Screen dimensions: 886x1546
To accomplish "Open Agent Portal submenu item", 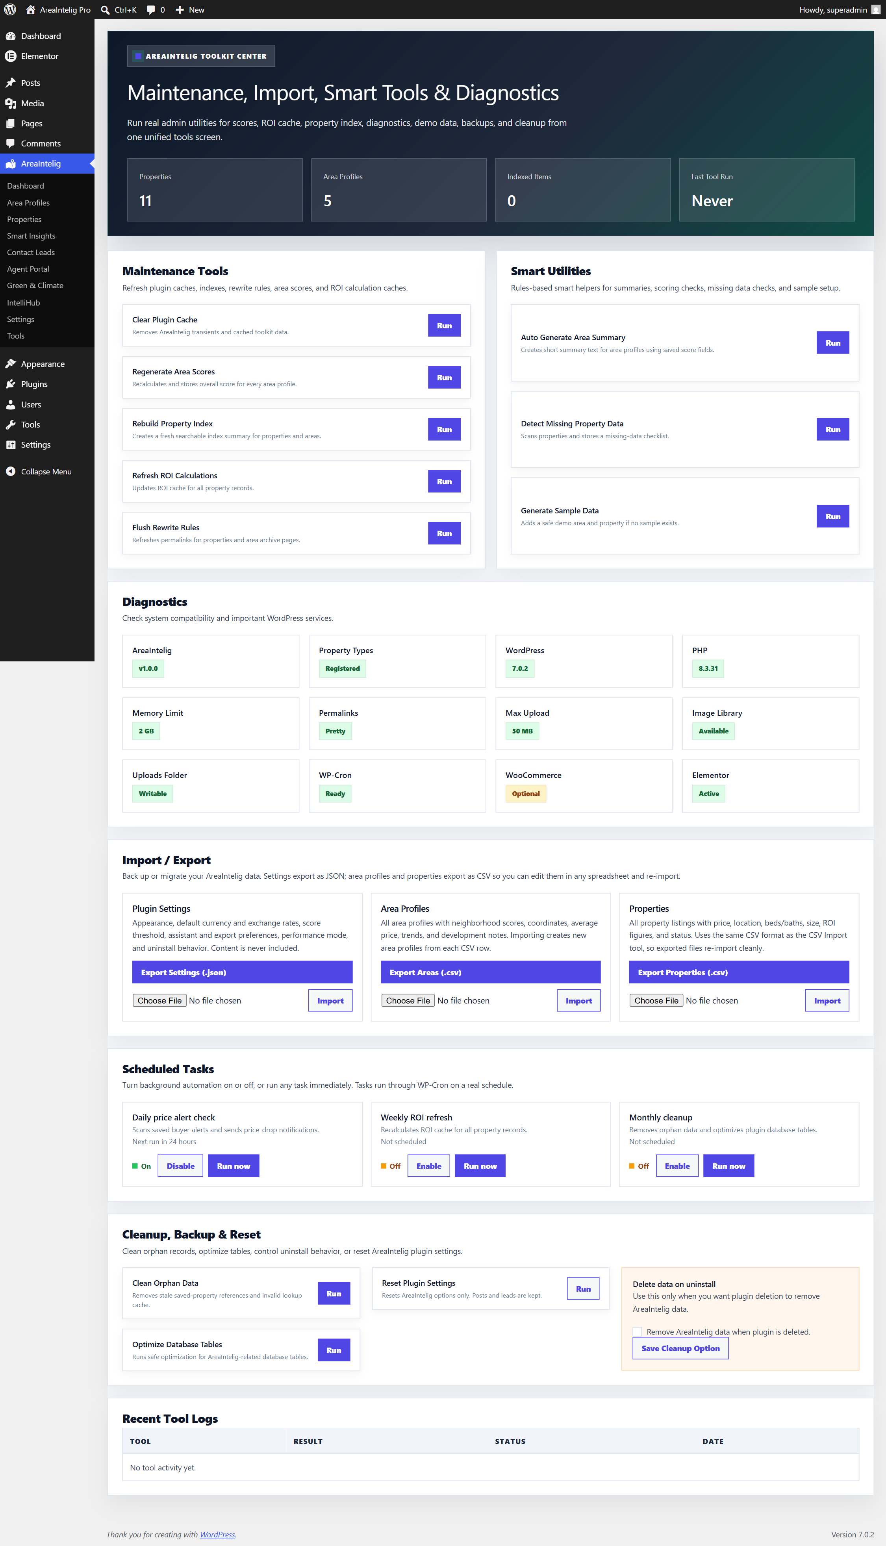I will click(28, 269).
